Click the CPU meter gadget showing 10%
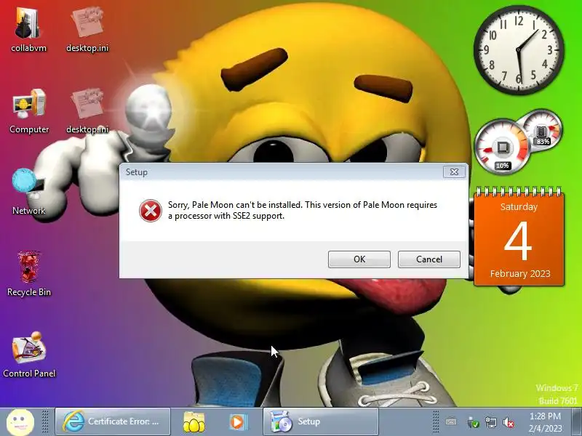The width and height of the screenshot is (582, 436). (x=502, y=146)
